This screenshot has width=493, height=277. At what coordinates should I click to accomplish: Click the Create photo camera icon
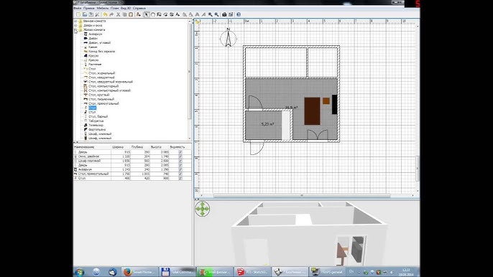[224, 14]
